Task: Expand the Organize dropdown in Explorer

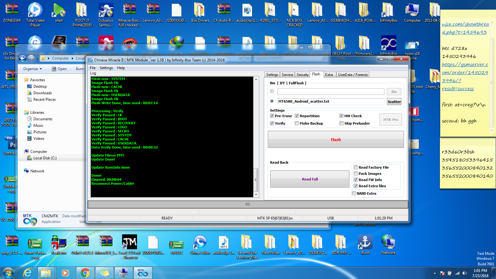Action: [33, 69]
